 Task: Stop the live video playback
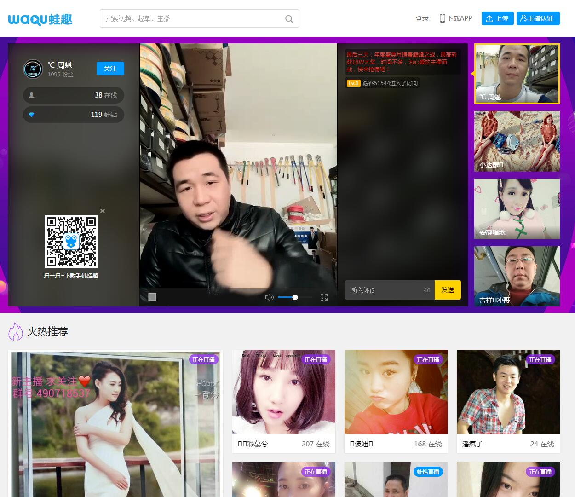pos(152,297)
